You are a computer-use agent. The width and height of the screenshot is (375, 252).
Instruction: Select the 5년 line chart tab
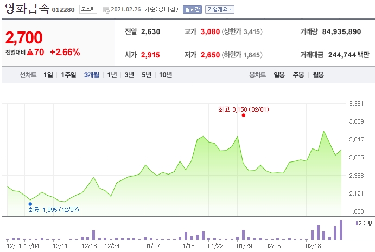[147, 75]
